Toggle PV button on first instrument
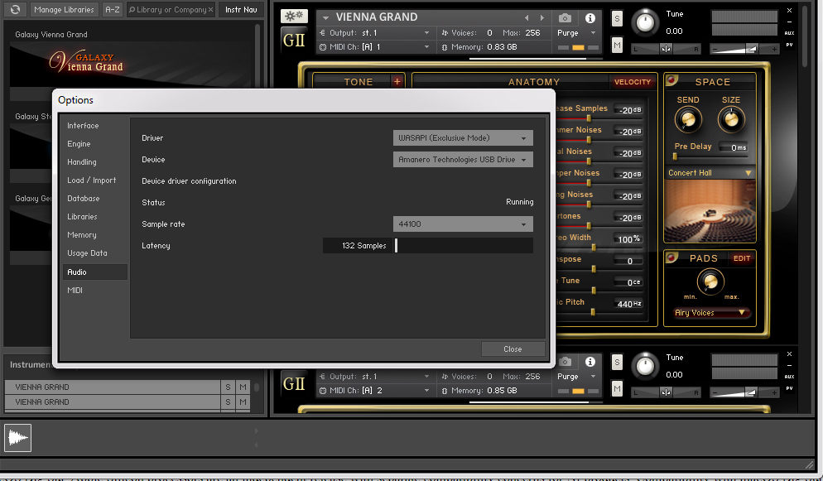 click(x=789, y=45)
